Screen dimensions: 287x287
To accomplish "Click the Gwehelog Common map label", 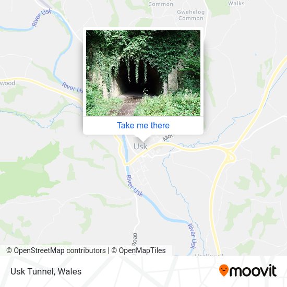I will [190, 15].
